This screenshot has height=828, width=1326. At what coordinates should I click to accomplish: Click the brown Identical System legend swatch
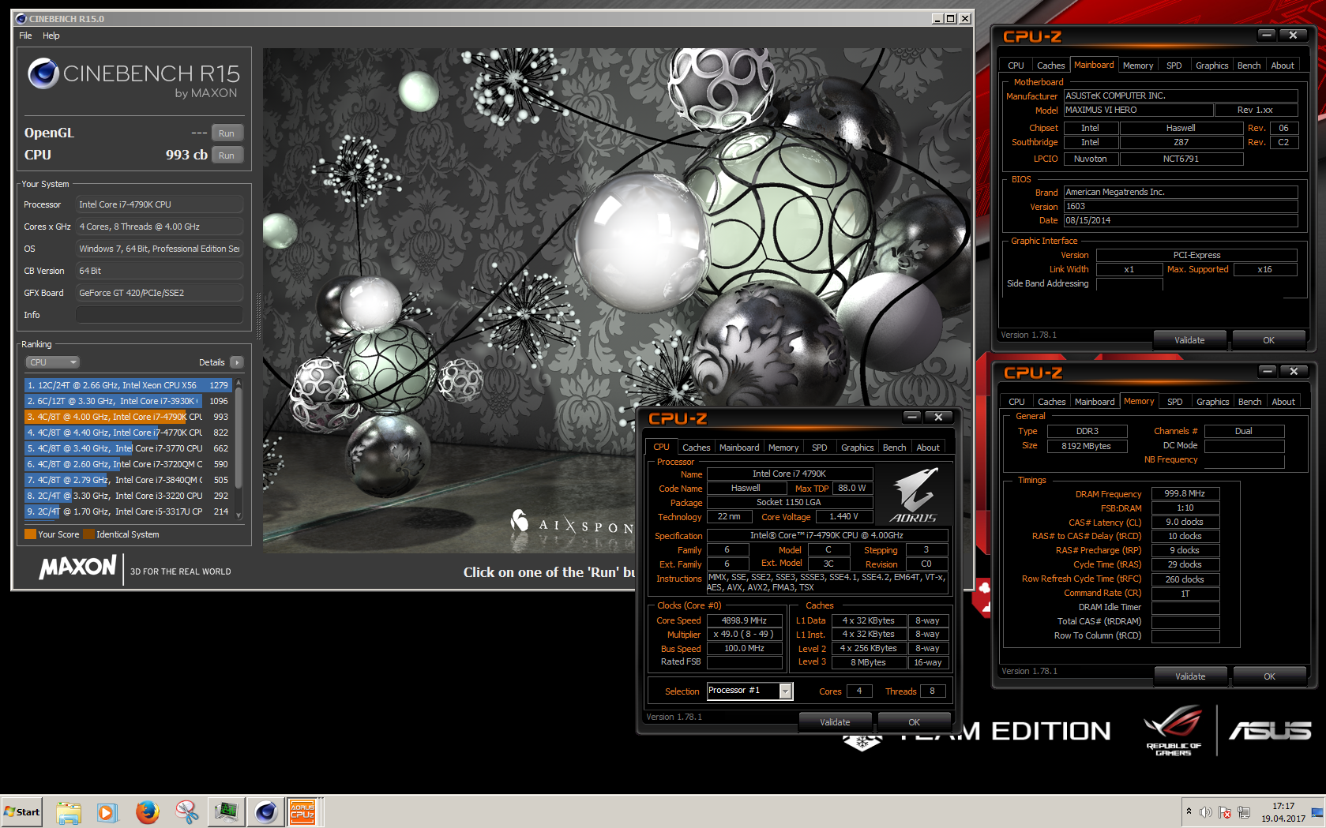(x=88, y=534)
